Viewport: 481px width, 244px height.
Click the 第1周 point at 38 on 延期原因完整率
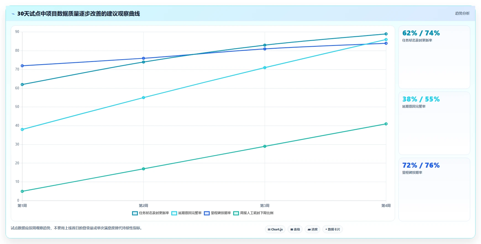point(22,129)
